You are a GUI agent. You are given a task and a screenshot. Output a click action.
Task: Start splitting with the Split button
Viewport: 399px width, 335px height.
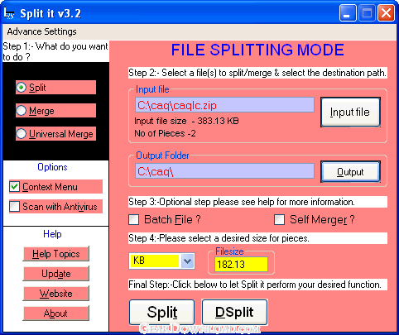tap(162, 312)
